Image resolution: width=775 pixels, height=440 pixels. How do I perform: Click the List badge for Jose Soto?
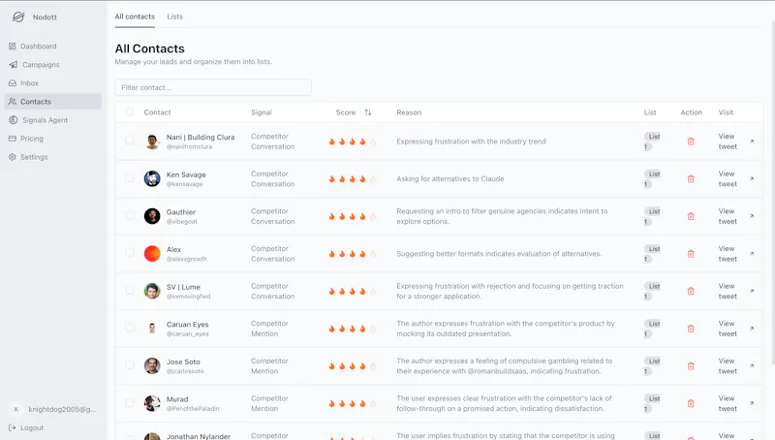point(653,365)
